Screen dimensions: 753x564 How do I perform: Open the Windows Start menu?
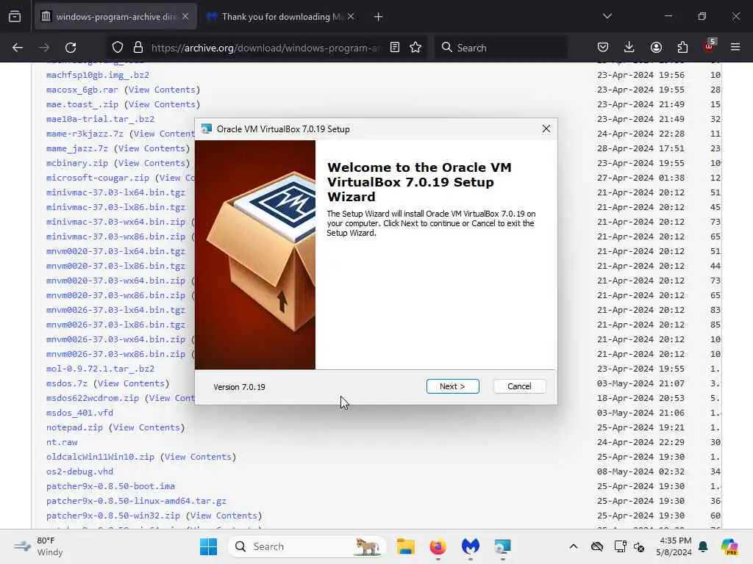tap(208, 546)
